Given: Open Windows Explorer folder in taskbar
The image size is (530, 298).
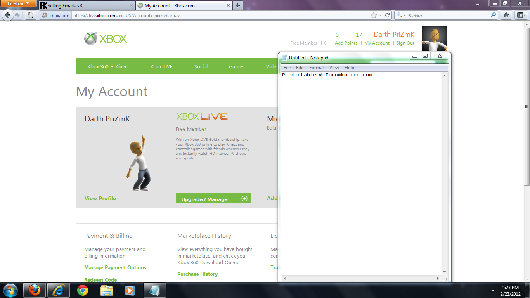Looking at the screenshot, I should tap(107, 290).
